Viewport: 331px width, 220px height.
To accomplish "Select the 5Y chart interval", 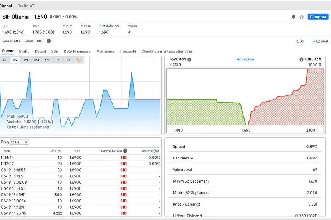I will [68, 60].
